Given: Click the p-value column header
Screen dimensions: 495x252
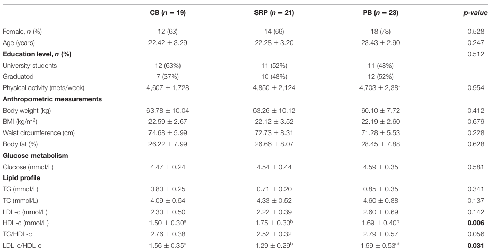Looking at the screenshot, I should [x=474, y=12].
